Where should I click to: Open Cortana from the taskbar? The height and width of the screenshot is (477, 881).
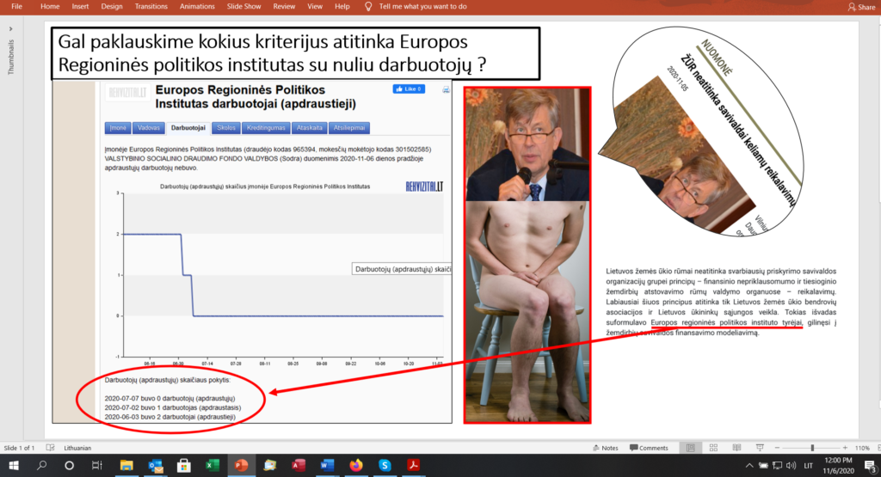coord(69,465)
